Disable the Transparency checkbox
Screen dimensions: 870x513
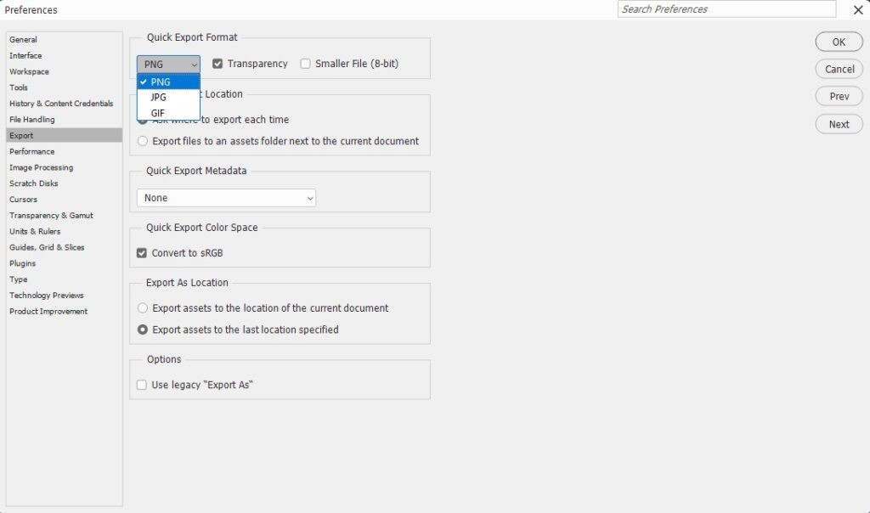[217, 63]
